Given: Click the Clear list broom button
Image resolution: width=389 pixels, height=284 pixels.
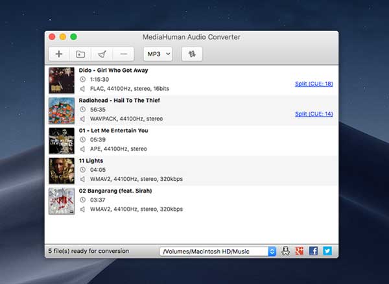Looking at the screenshot, I should click(102, 54).
